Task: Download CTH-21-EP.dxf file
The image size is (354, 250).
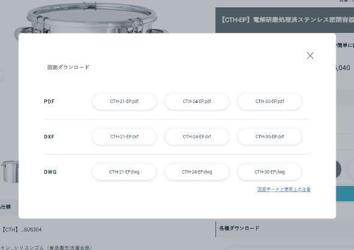Action: tap(124, 137)
